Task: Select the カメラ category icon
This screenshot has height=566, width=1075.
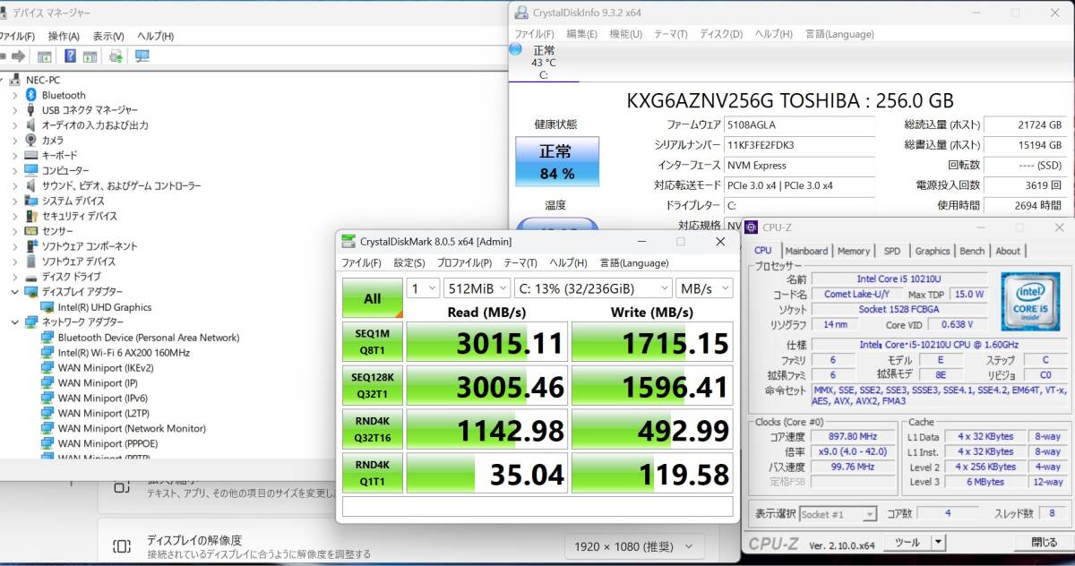Action: coord(30,140)
